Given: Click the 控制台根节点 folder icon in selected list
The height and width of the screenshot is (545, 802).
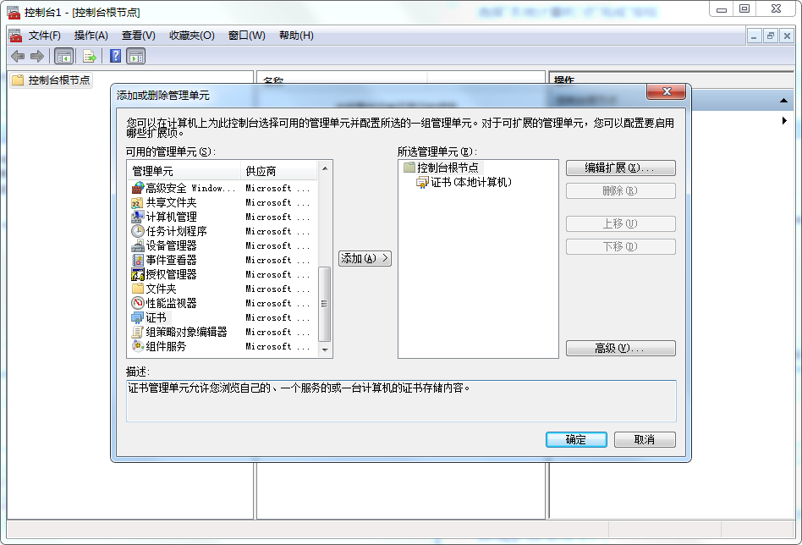Looking at the screenshot, I should point(409,168).
